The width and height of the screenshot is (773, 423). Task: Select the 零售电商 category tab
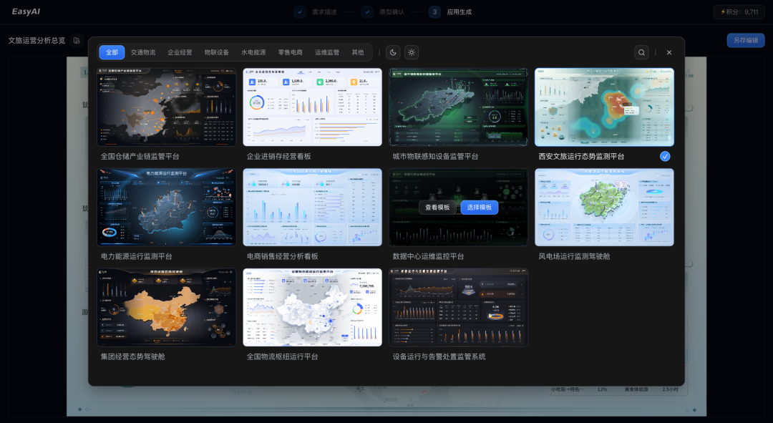pyautogui.click(x=291, y=52)
